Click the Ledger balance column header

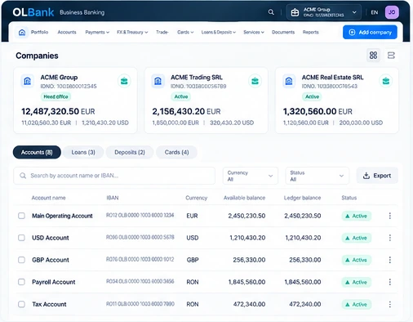[x=302, y=198]
